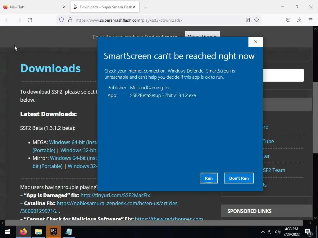
Task: Click the McLeodGaming Inc. publisher text
Action: 151,88
